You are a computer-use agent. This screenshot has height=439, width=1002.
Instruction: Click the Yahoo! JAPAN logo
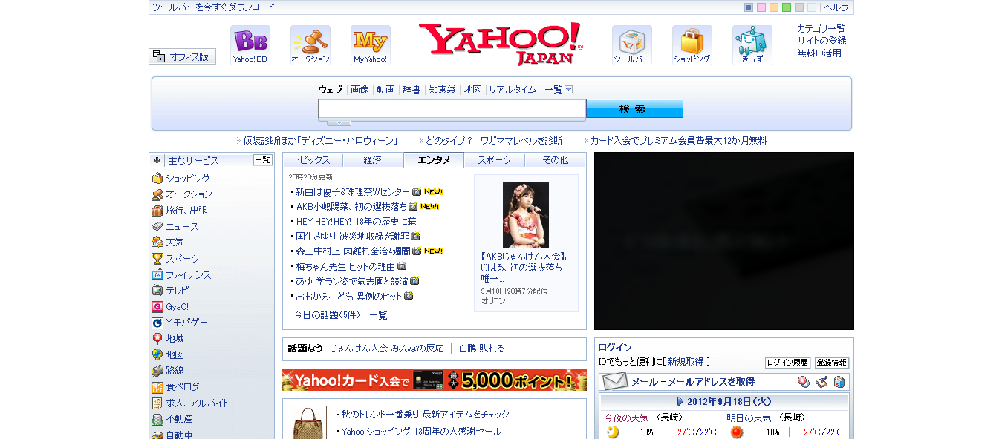tap(501, 44)
